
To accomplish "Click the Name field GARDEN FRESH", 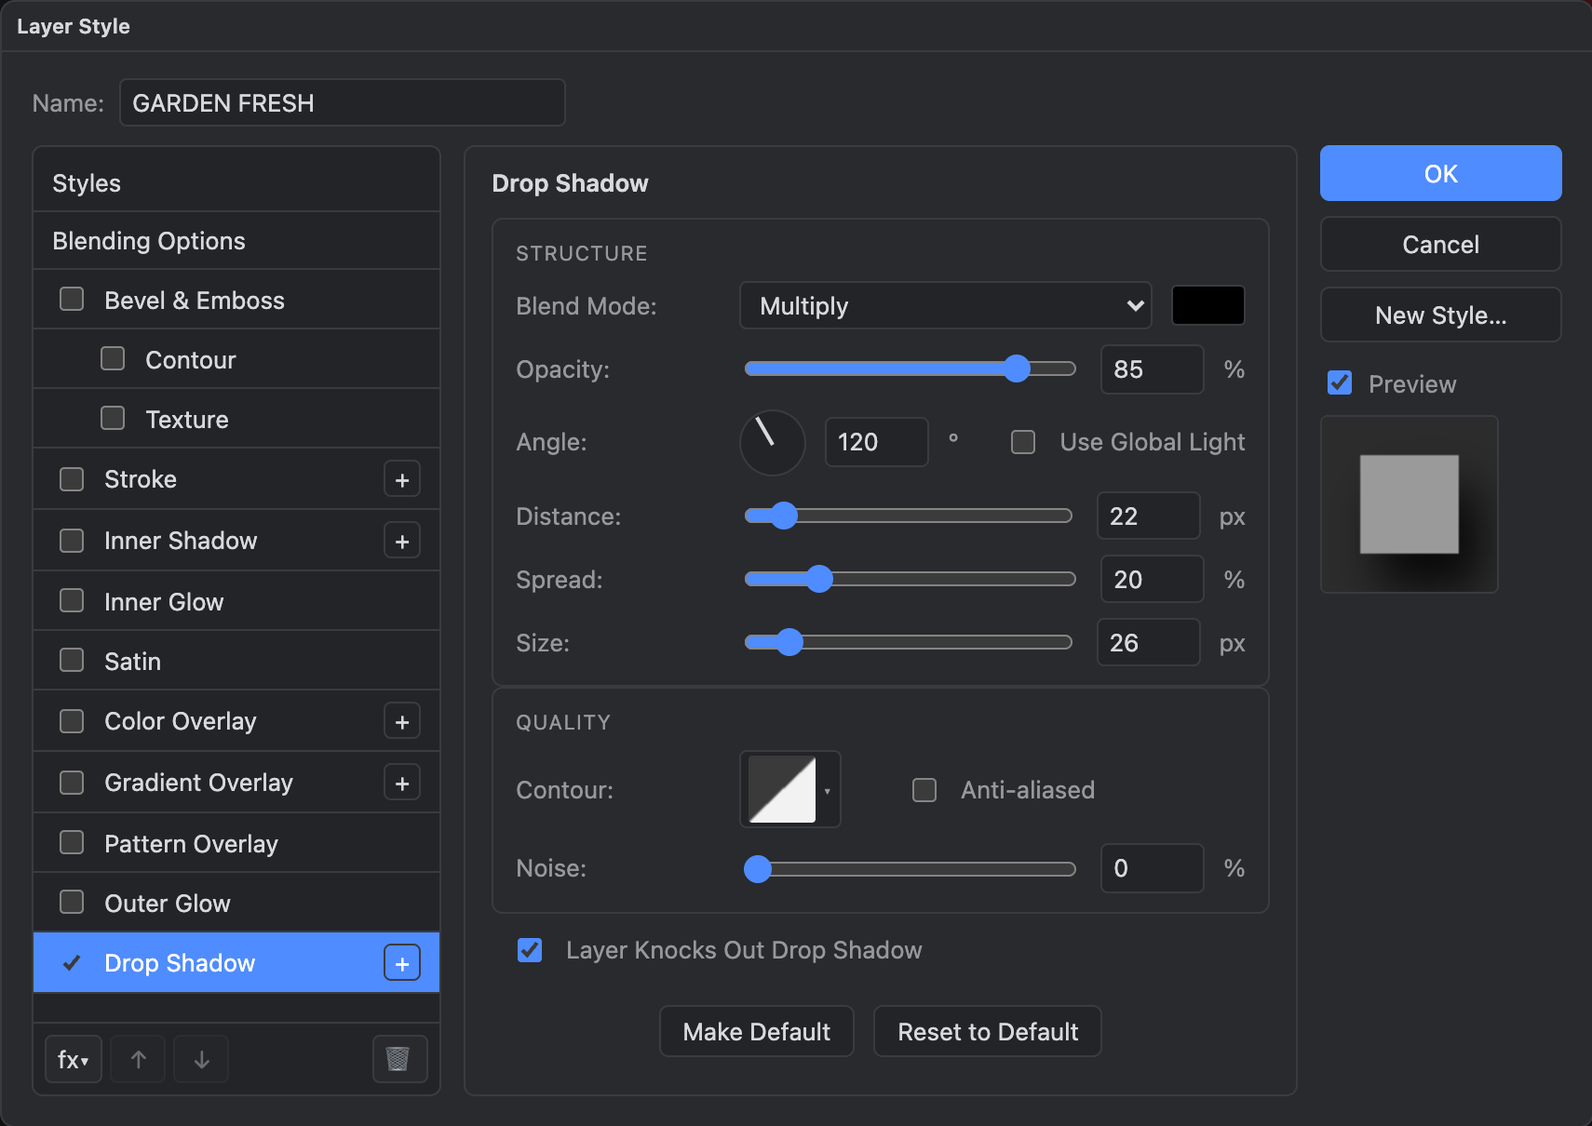I will click(x=343, y=102).
